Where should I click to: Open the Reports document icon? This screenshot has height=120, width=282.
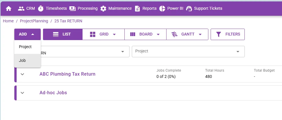[137, 8]
